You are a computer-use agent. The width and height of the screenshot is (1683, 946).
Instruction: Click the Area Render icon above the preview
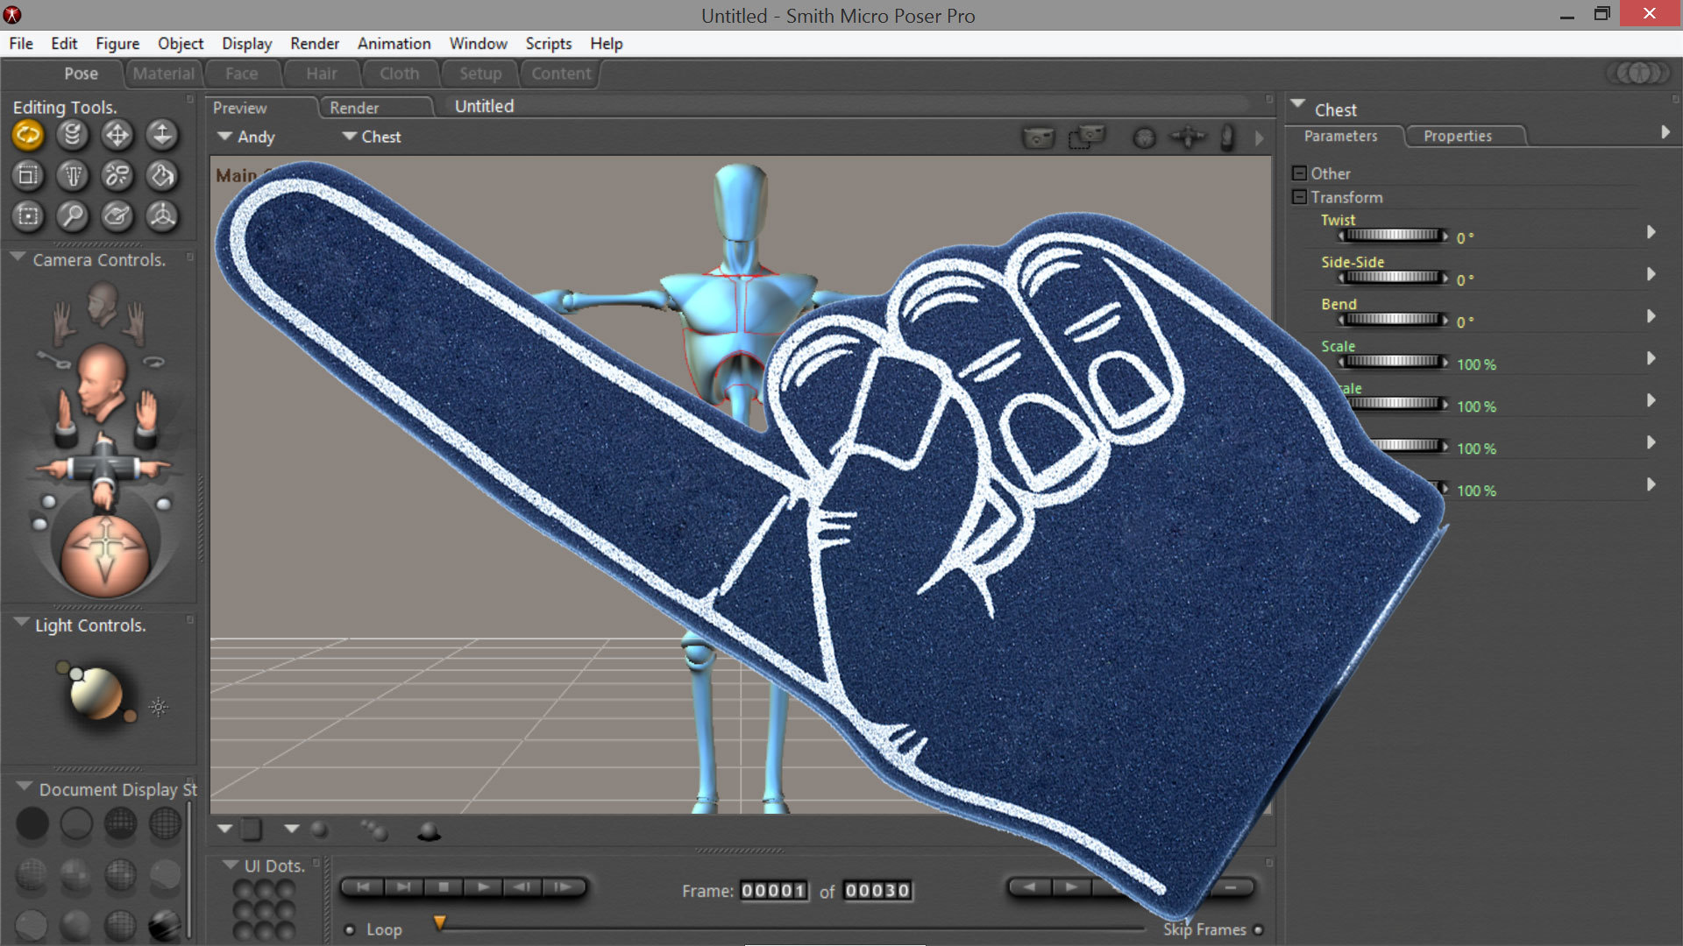point(1087,138)
